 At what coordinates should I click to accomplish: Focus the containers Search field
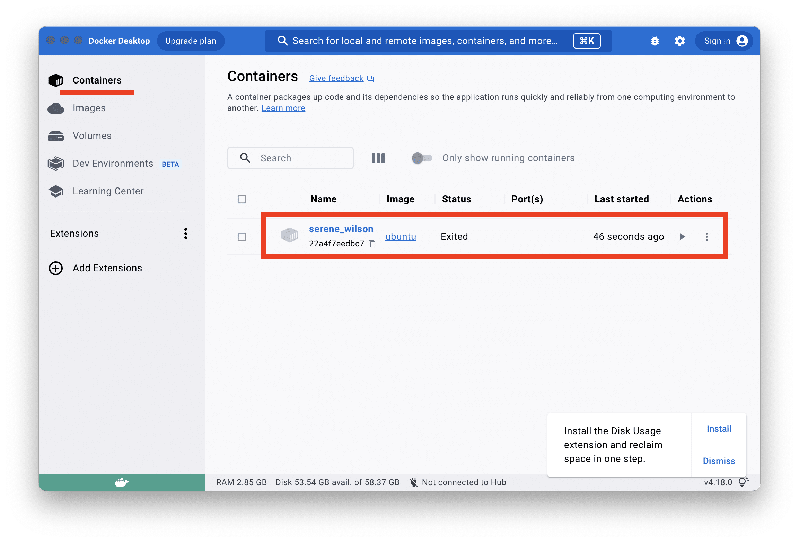click(x=290, y=158)
